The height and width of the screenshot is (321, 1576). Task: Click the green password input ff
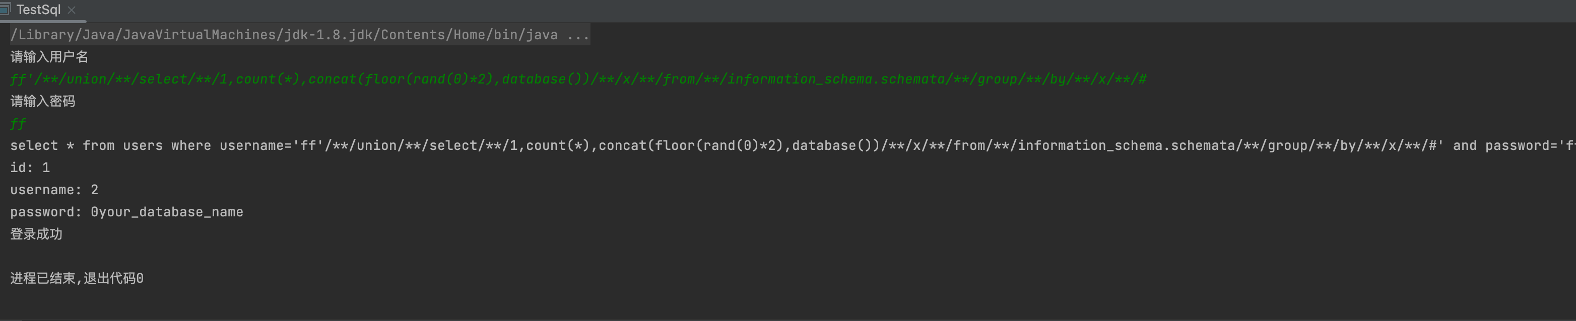point(17,123)
